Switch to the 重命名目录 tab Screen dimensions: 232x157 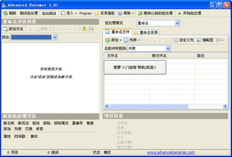pos(146,33)
